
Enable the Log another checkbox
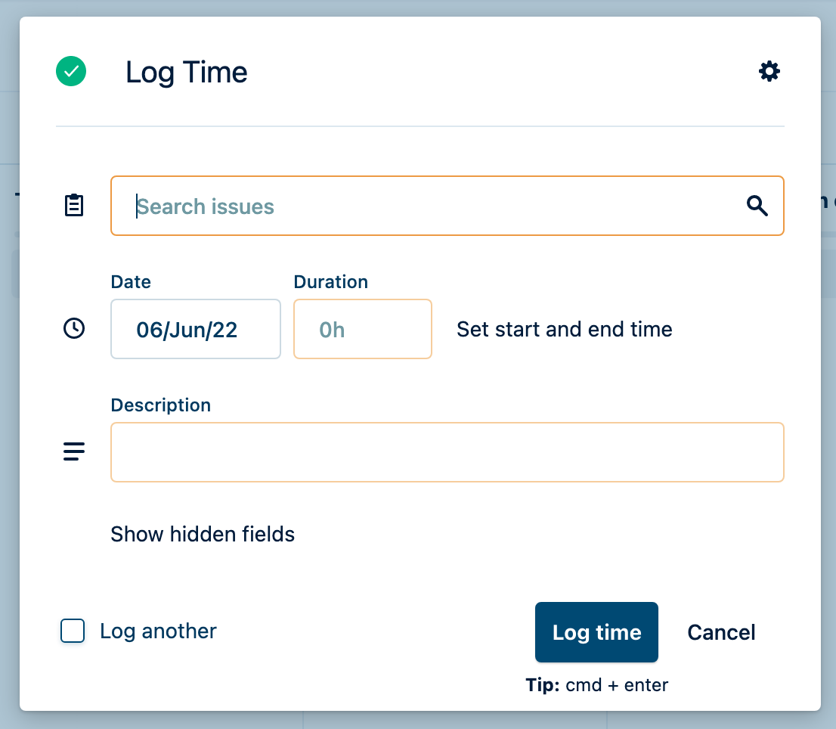pos(73,631)
